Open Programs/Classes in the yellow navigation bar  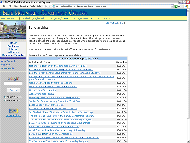click(x=60, y=18)
